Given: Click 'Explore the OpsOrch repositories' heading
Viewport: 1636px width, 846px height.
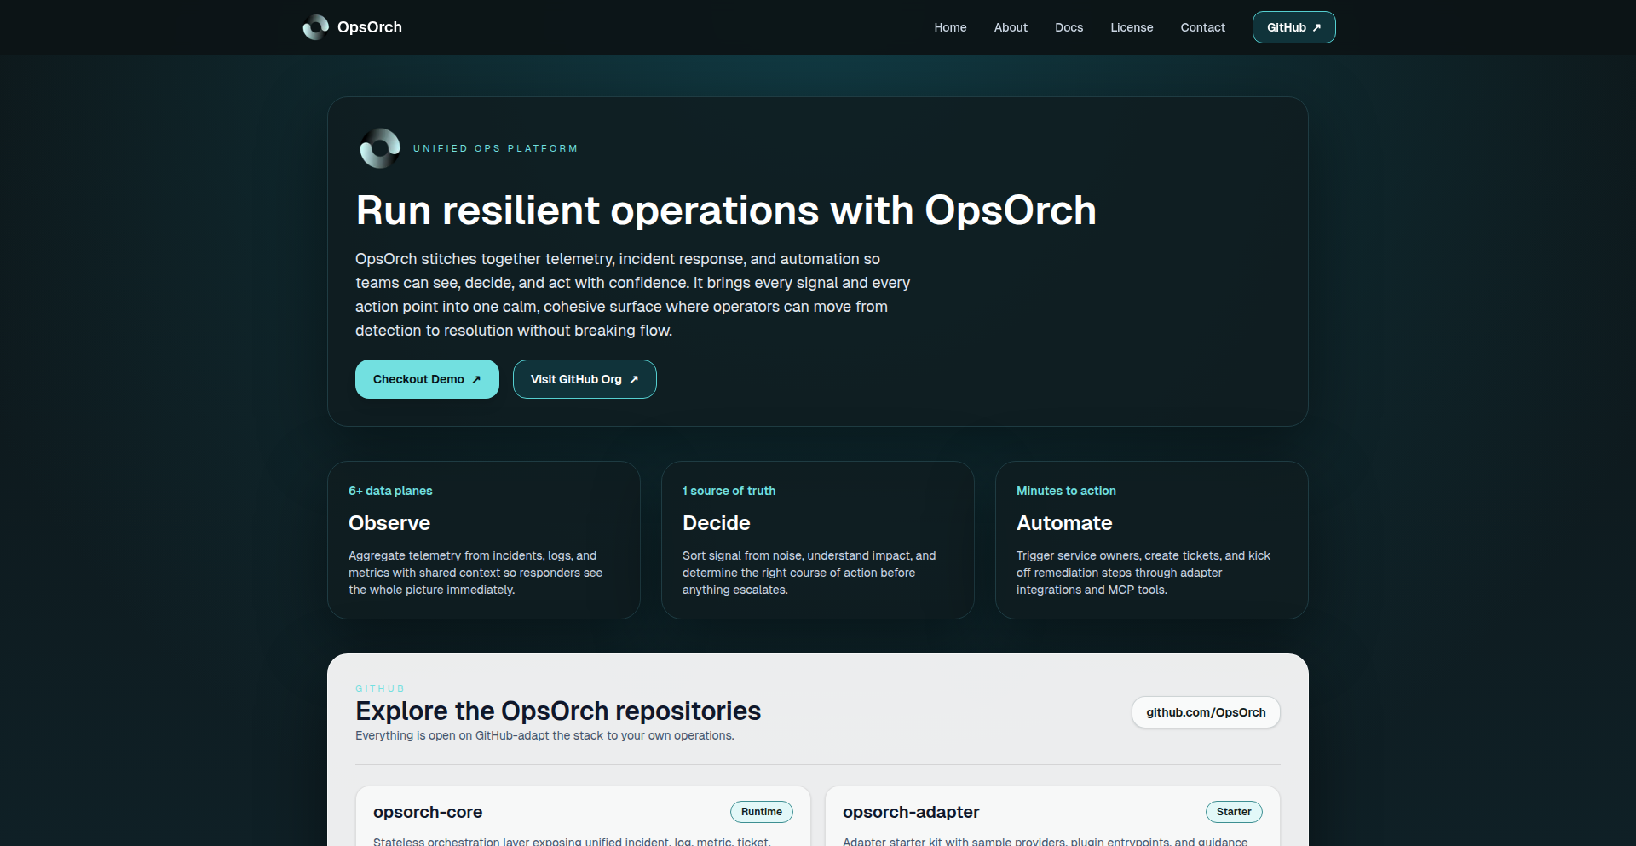Looking at the screenshot, I should 558,711.
